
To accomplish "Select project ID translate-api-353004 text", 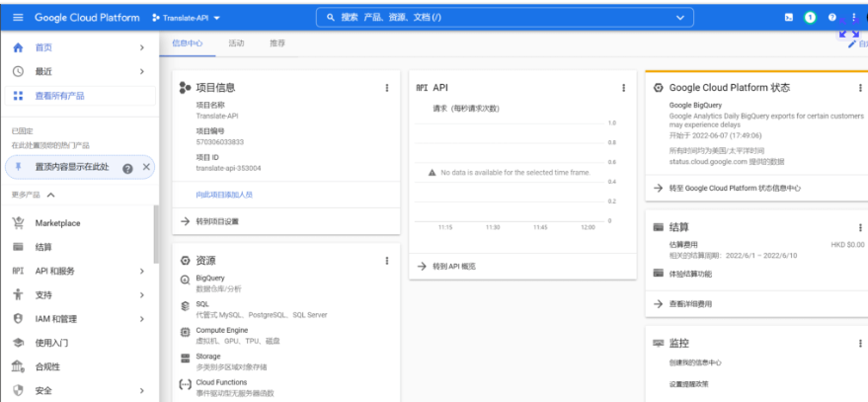I will (228, 168).
